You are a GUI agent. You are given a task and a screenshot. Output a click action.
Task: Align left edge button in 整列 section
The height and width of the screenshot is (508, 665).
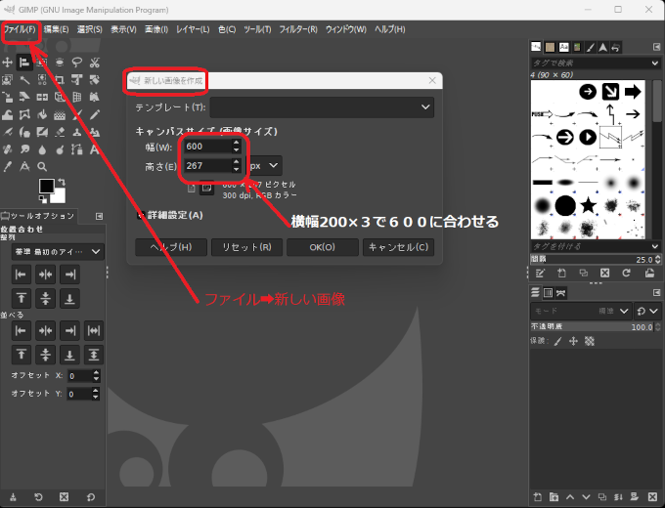pos(21,275)
